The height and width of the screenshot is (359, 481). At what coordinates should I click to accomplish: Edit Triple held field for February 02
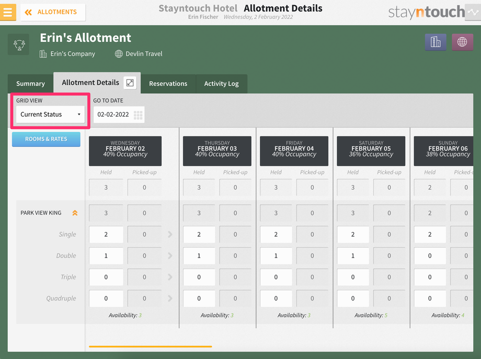106,277
